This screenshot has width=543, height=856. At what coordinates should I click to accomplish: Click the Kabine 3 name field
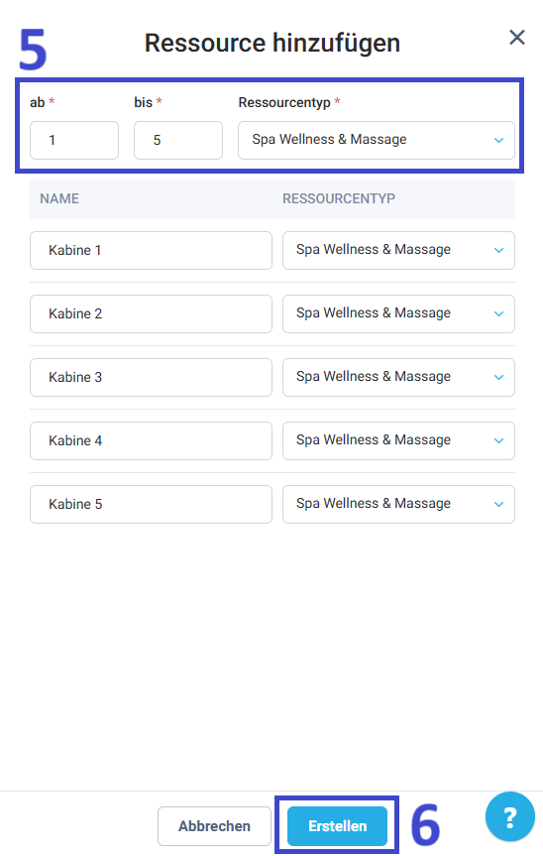tap(151, 377)
